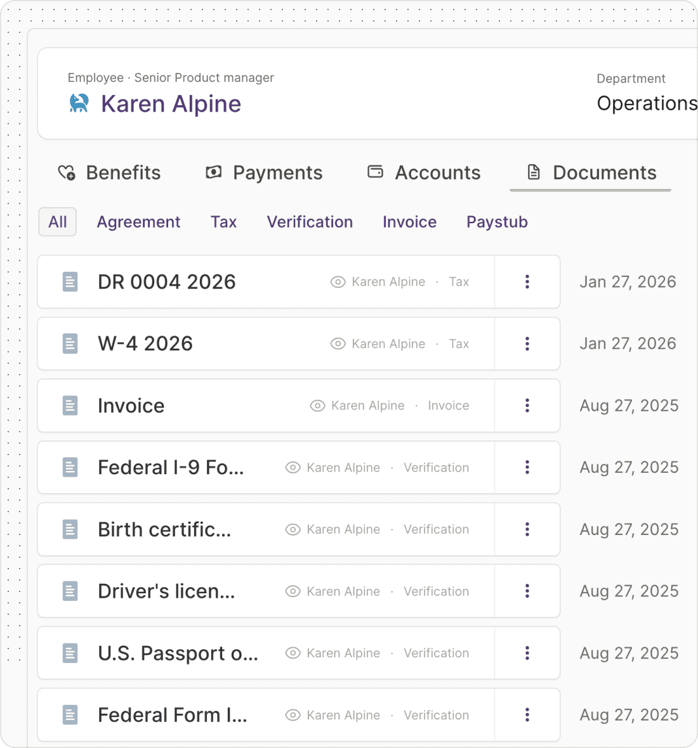Toggle the visibility eye for Federal I-9 Fo...
Viewport: 698px width, 748px height.
pyautogui.click(x=293, y=468)
